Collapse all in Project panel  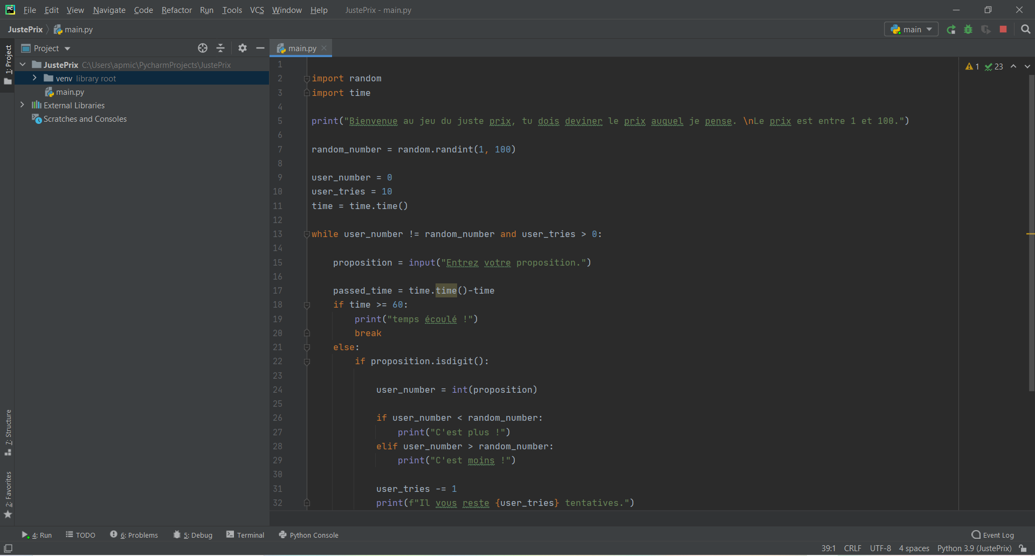(220, 48)
